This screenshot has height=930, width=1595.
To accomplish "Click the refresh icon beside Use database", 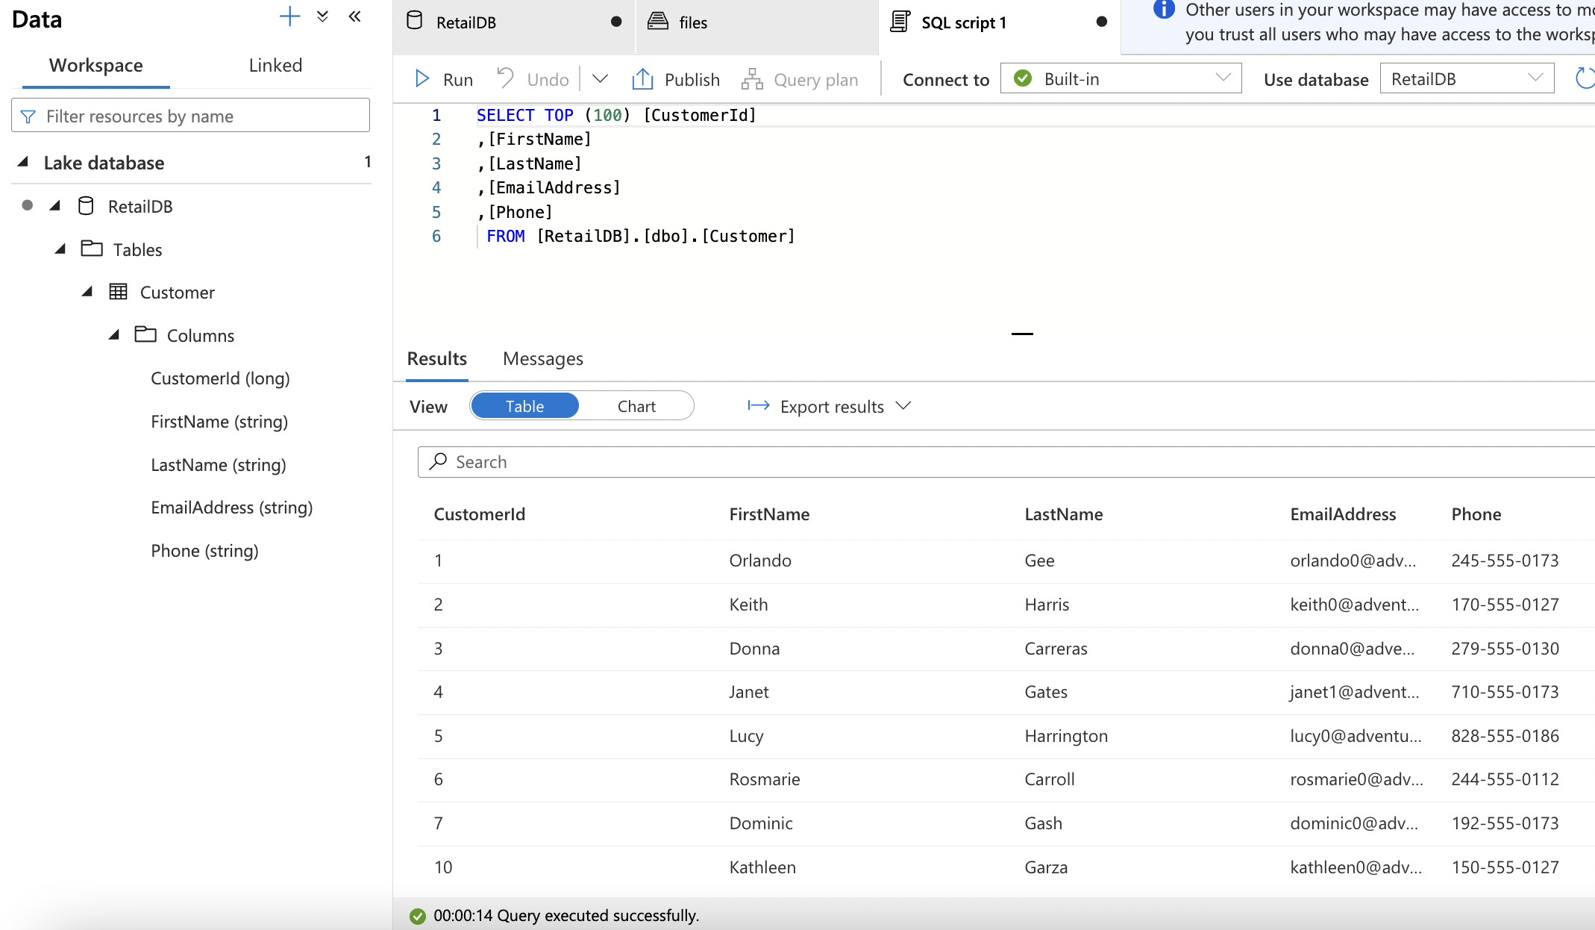I will [1585, 78].
